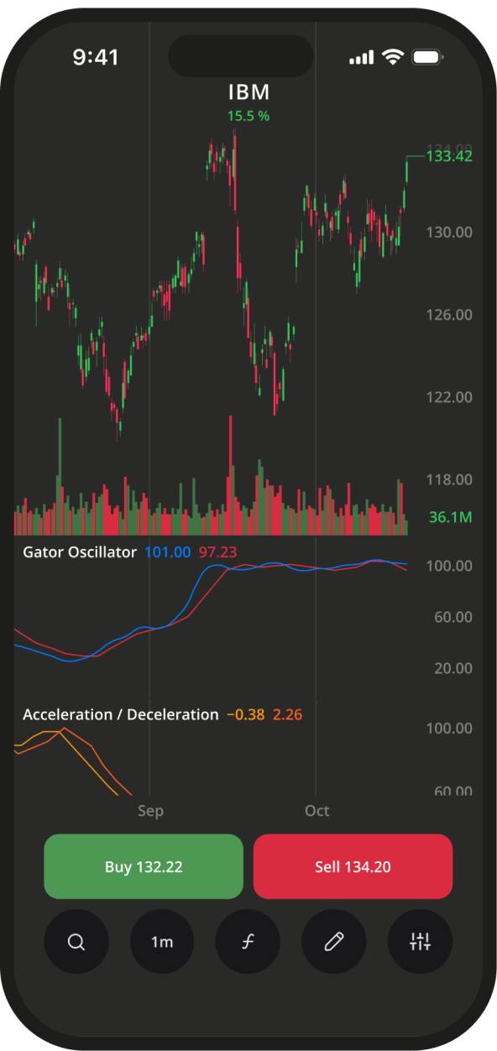The width and height of the screenshot is (497, 1051).
Task: Select Acceleration value −0.38
Action: tap(246, 715)
